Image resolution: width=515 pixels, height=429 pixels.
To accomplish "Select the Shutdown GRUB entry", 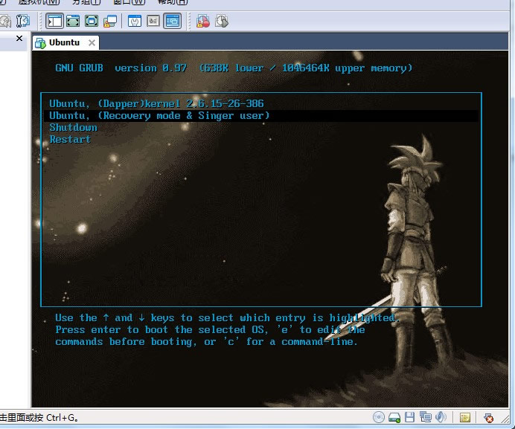I will (73, 127).
